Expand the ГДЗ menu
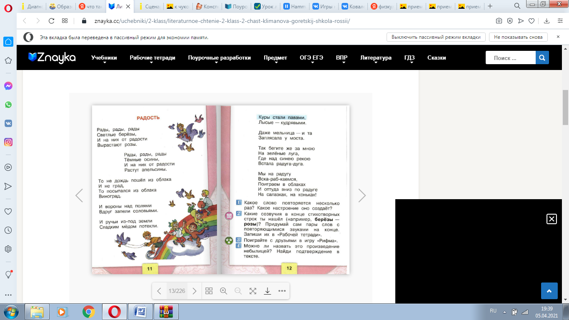Viewport: 569px width, 320px height. point(409,58)
